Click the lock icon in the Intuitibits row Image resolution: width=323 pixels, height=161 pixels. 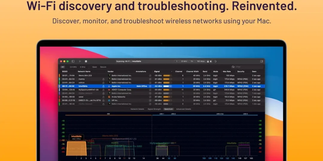coord(103,86)
